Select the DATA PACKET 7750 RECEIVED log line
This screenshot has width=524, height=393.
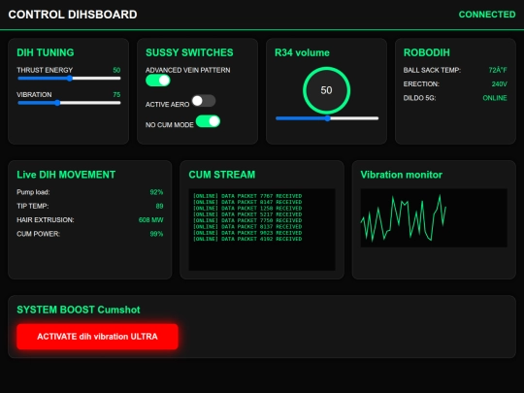tap(247, 220)
